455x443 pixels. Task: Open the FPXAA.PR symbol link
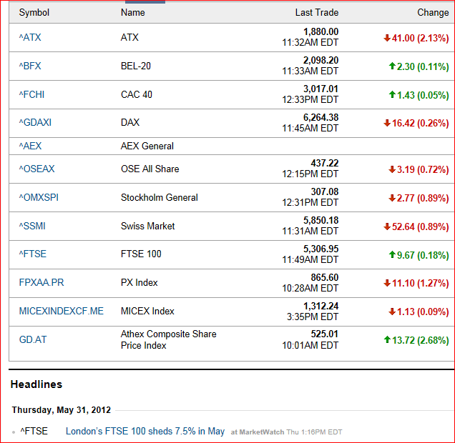[41, 282]
